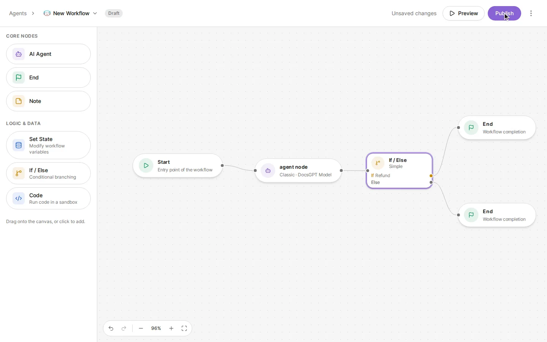Viewport: 547px width, 342px height.
Task: Zoom in with the plus icon
Action: coord(171,328)
